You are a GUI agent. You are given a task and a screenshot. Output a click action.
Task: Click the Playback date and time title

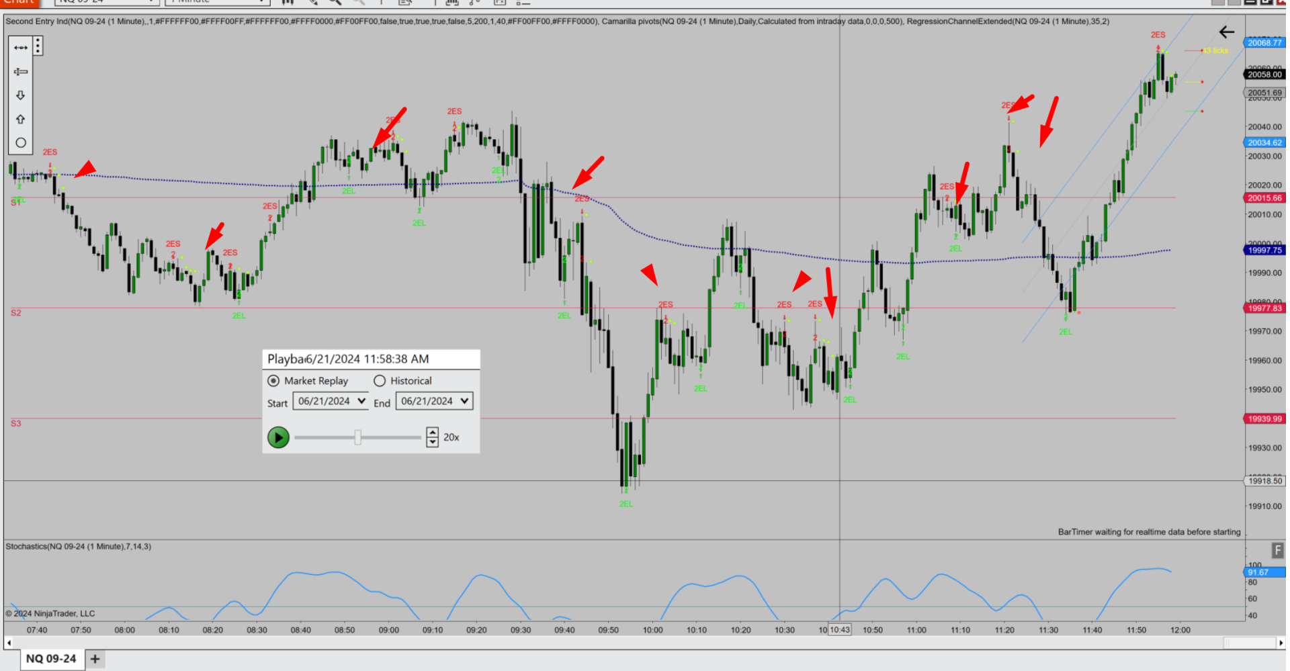click(x=348, y=359)
